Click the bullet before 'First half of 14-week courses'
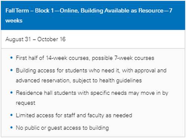 (12, 58)
